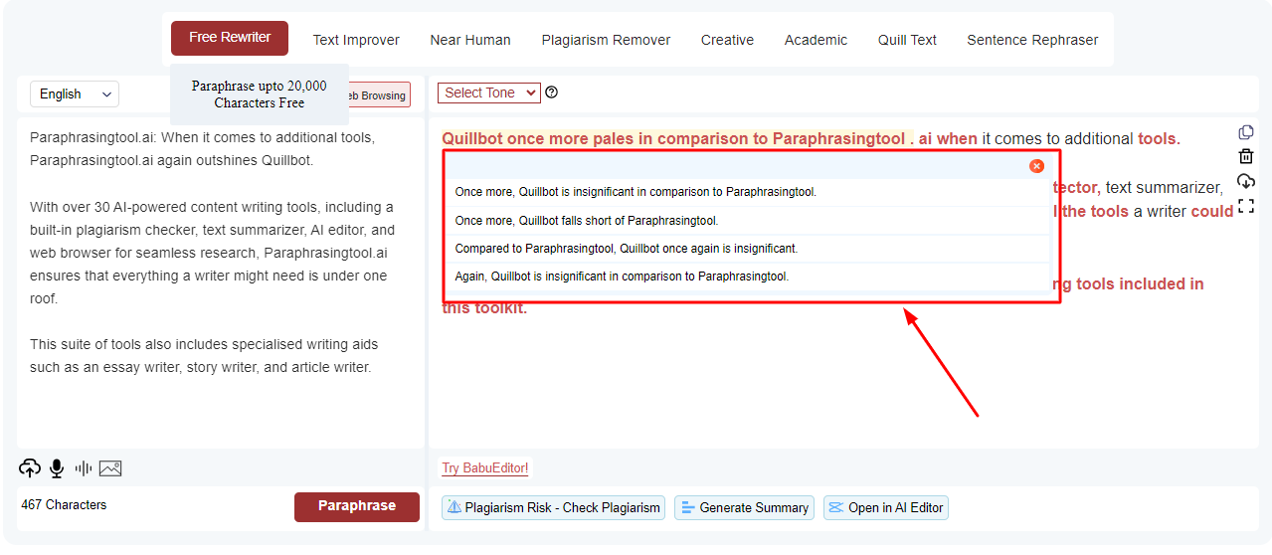Screen dimensions: 1272x555
Task: Pick suggestion starting "Compared to Paraphrasingtool, Quillbot"
Action: 747,249
